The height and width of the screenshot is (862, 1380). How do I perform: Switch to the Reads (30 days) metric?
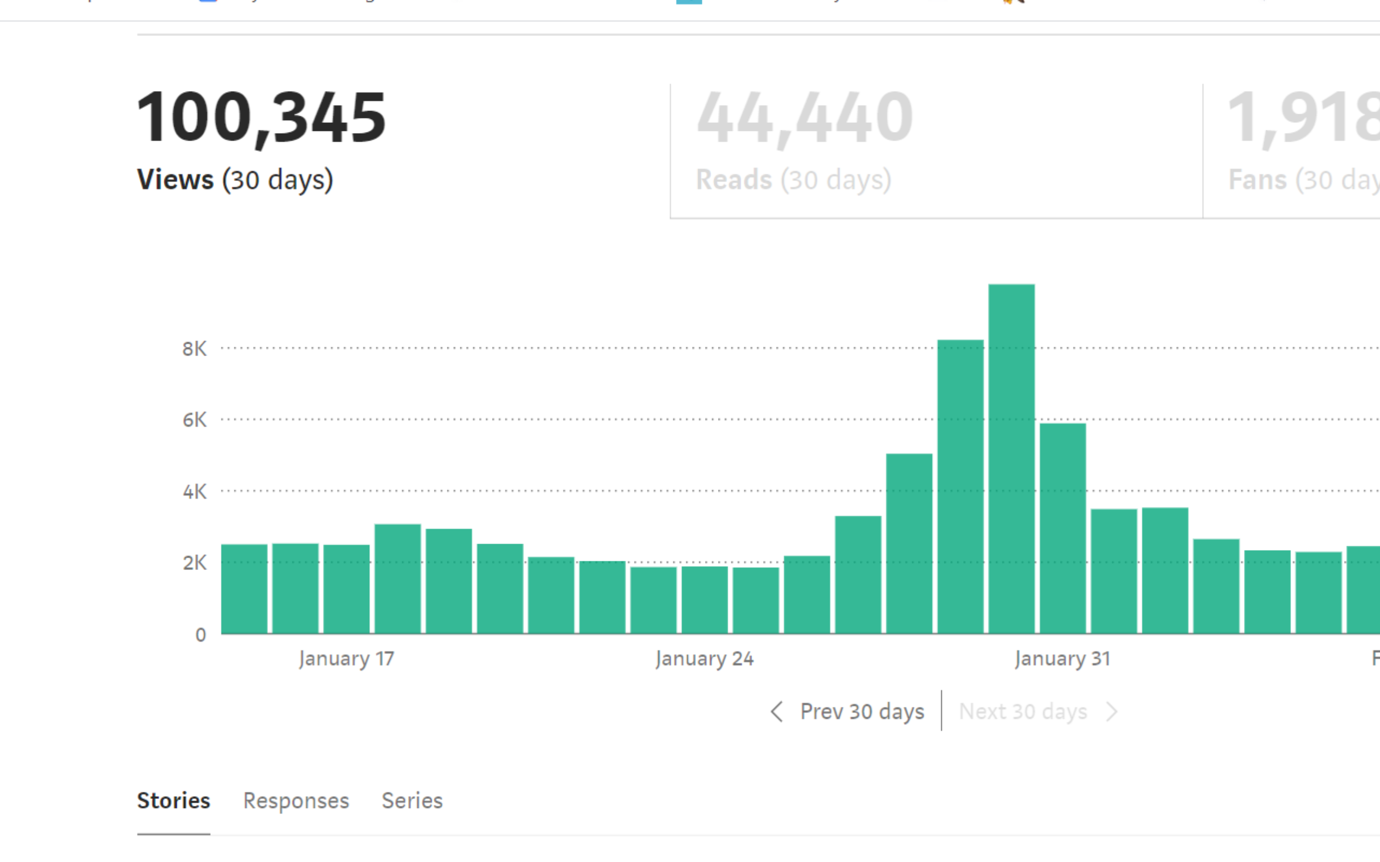[793, 179]
